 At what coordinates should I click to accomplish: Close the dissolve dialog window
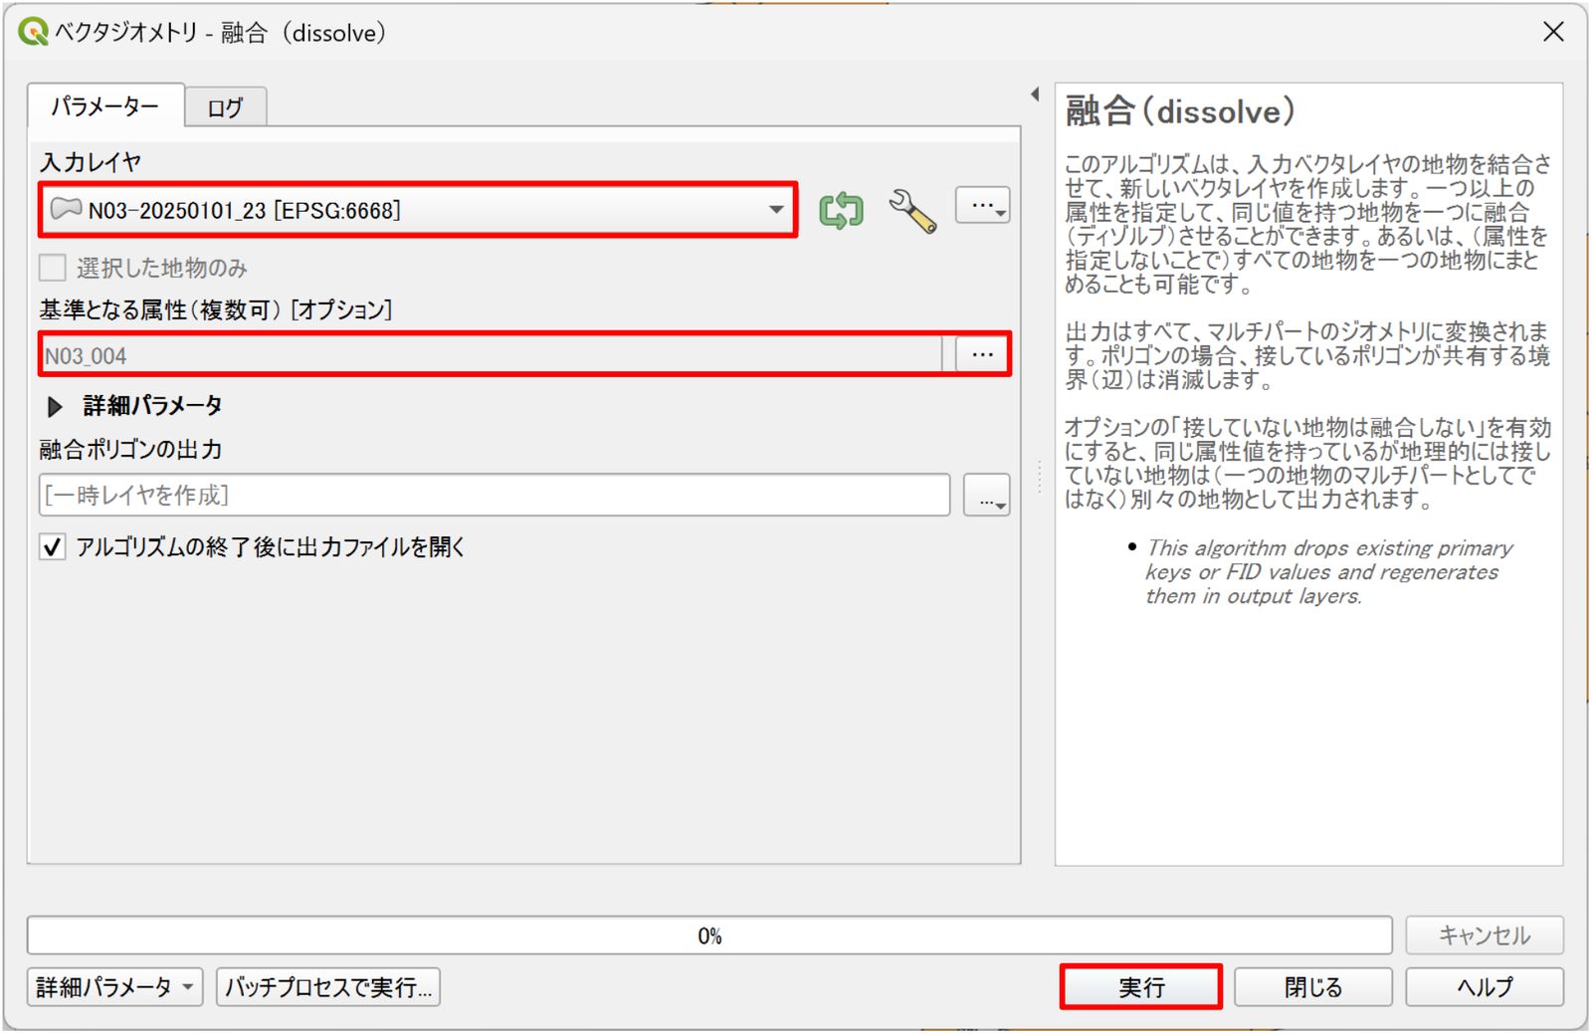1553,32
